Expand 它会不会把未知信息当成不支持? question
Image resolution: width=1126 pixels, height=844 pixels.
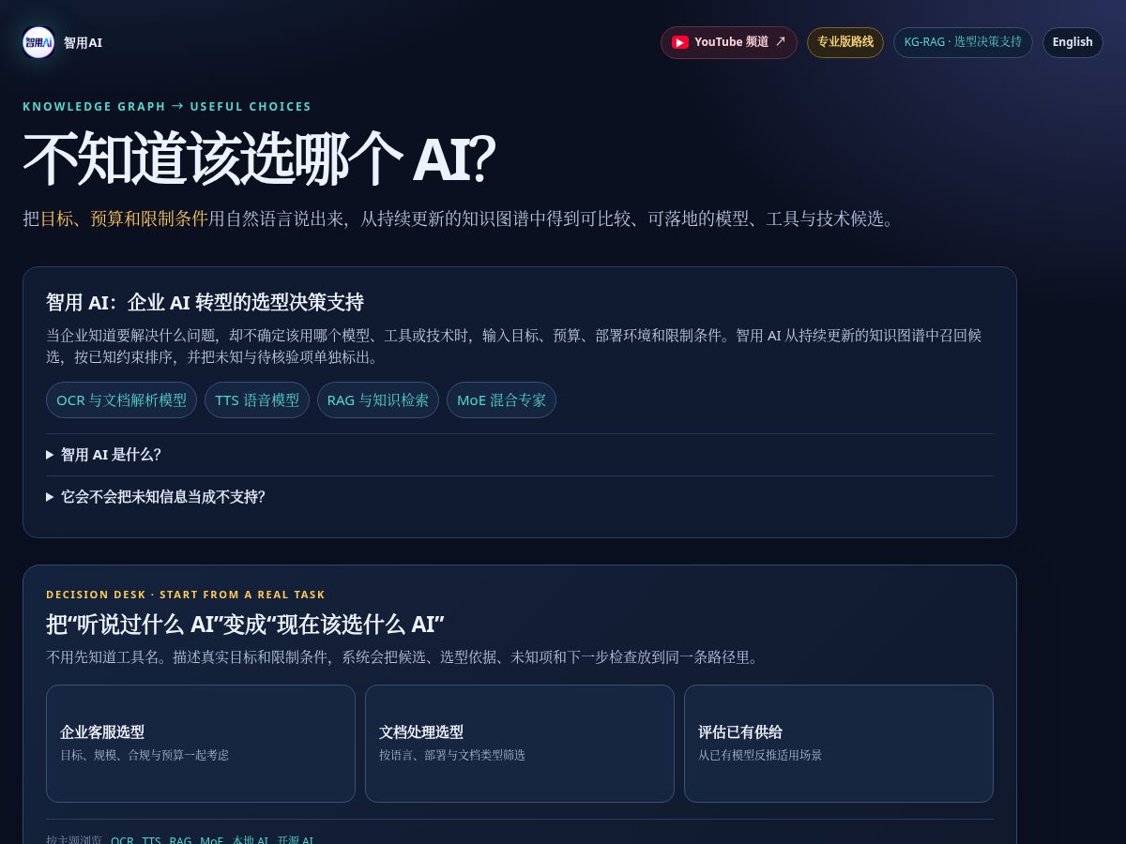point(520,497)
